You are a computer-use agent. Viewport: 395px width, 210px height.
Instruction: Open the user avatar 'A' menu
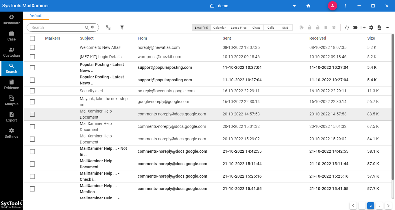333,6
